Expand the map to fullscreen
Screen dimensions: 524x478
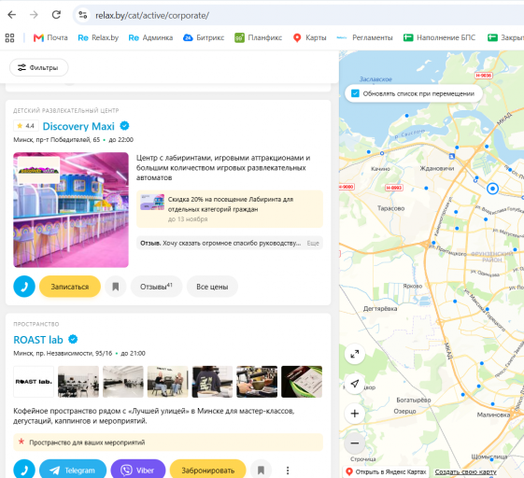[x=355, y=354]
